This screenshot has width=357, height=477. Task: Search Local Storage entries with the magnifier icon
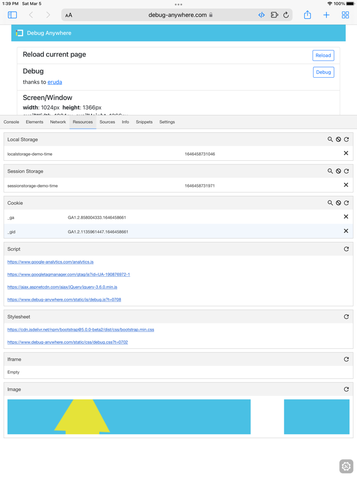coord(330,138)
